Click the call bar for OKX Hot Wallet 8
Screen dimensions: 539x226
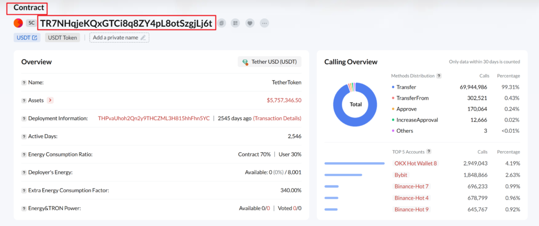[354, 163]
